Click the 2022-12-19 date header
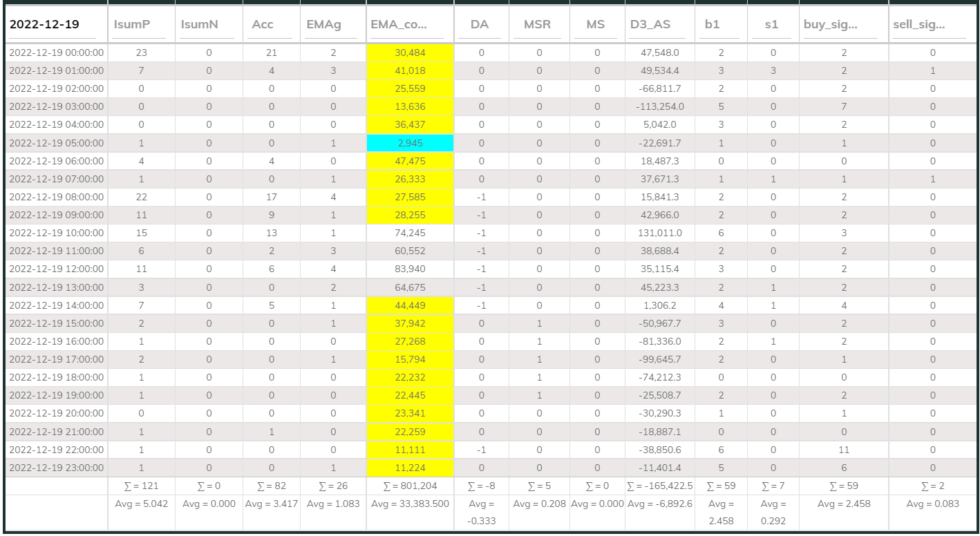The image size is (980, 536). [x=44, y=25]
